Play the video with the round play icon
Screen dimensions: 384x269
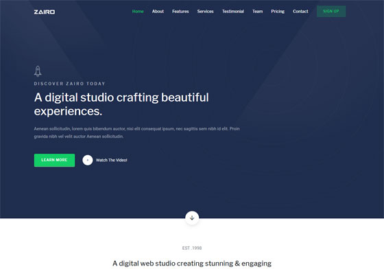pyautogui.click(x=88, y=160)
